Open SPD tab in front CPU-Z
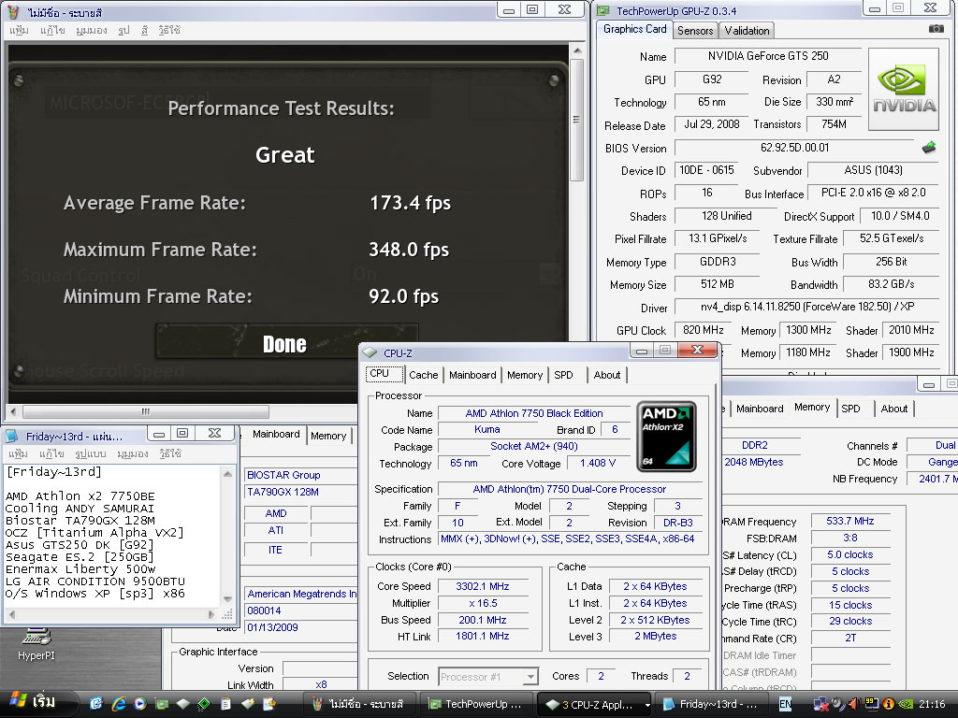Screen dimensions: 958x718 (x=563, y=375)
